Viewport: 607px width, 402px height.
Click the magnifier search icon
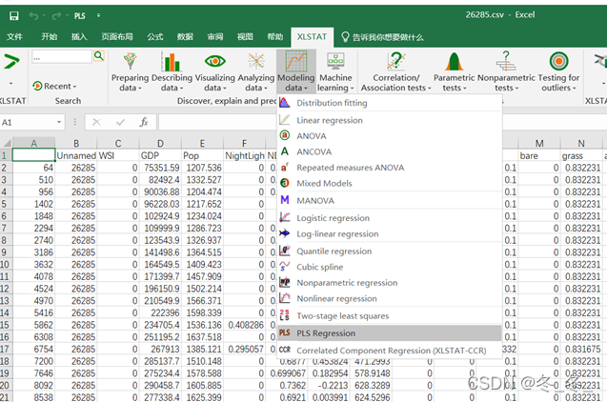point(99,56)
